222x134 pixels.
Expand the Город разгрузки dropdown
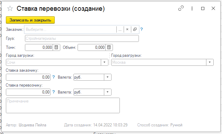[210, 62]
